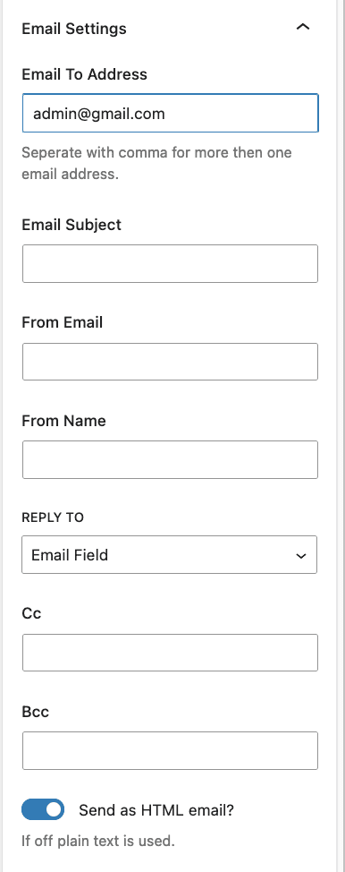
Task: Focus the Email To Address field
Action: pyautogui.click(x=170, y=114)
